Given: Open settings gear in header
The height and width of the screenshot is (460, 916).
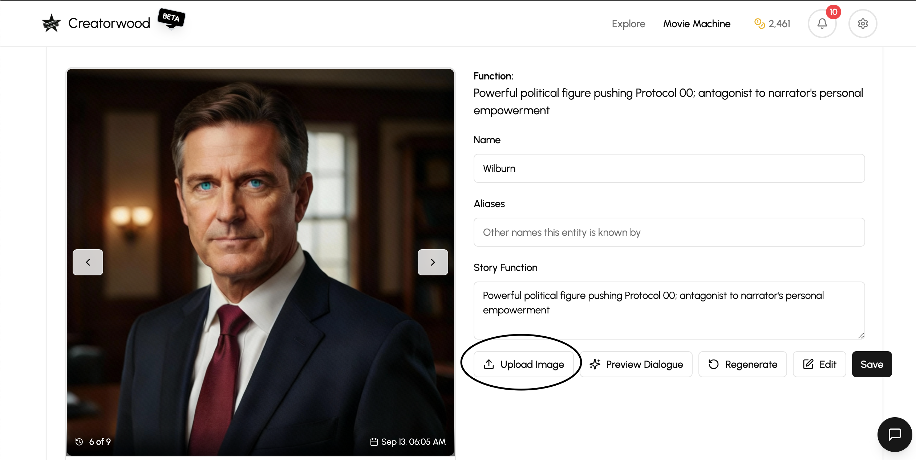Looking at the screenshot, I should point(863,24).
